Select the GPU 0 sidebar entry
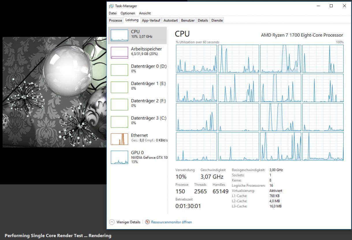Screen dimensions: 352x240 (x=137, y=157)
